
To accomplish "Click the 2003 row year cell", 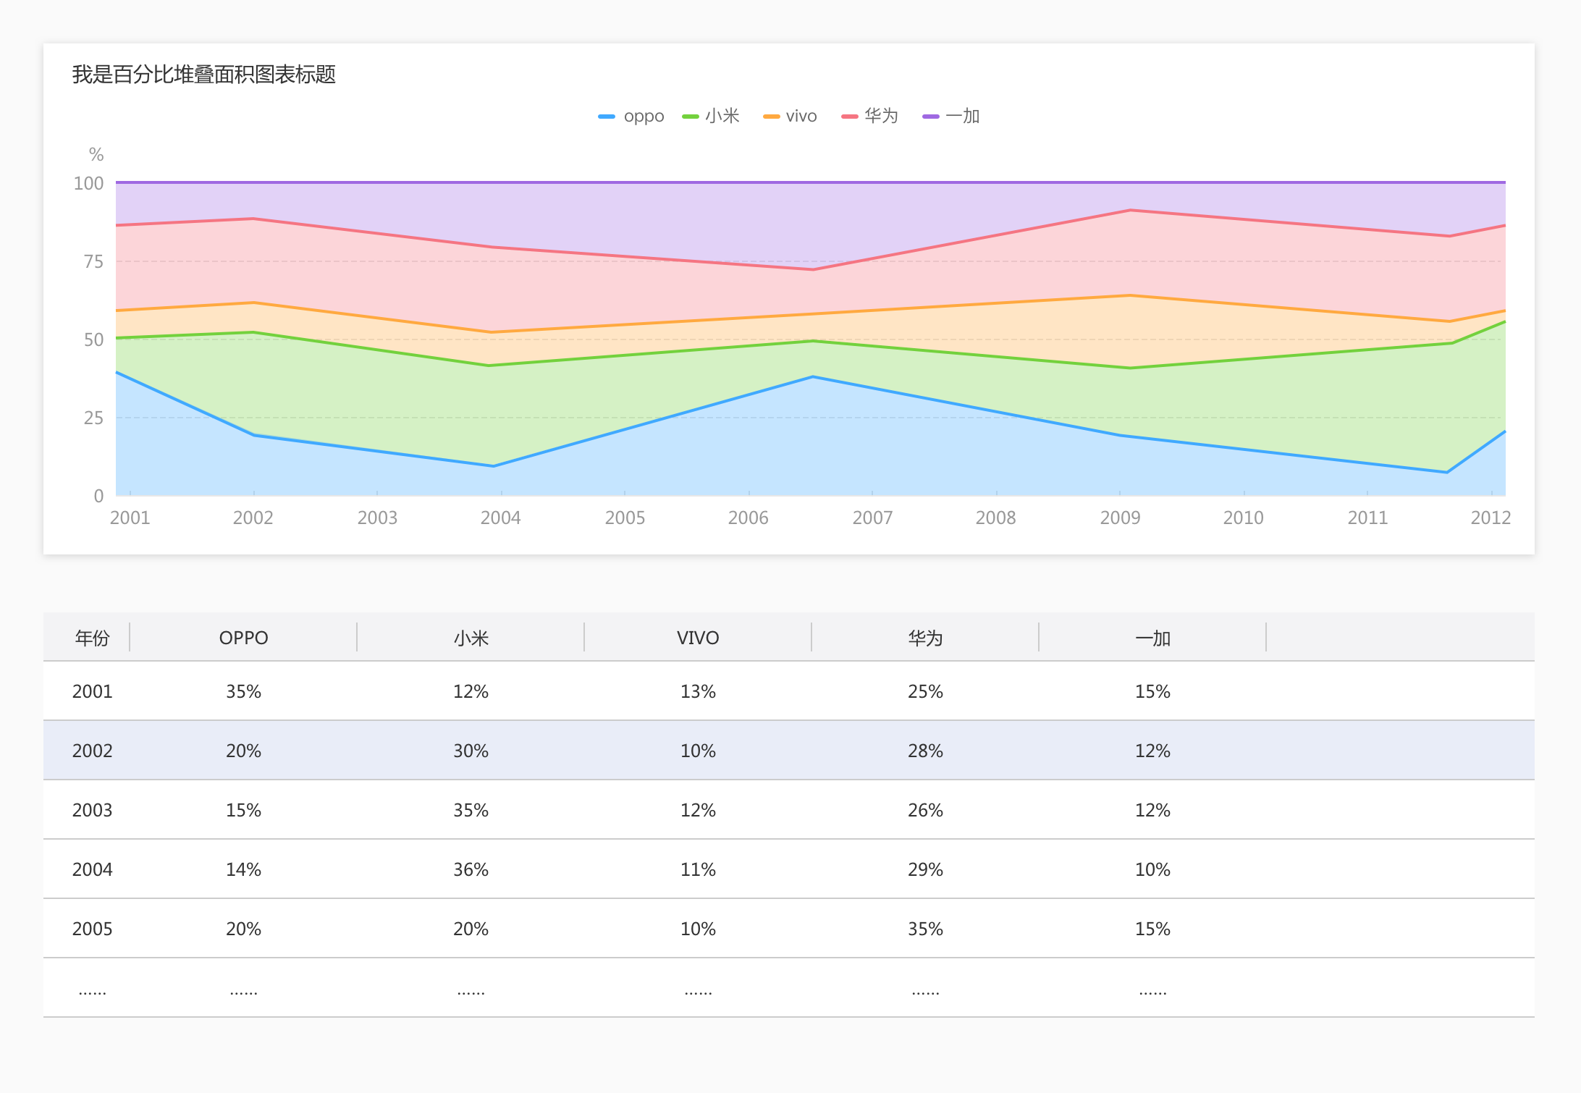I will coord(92,810).
